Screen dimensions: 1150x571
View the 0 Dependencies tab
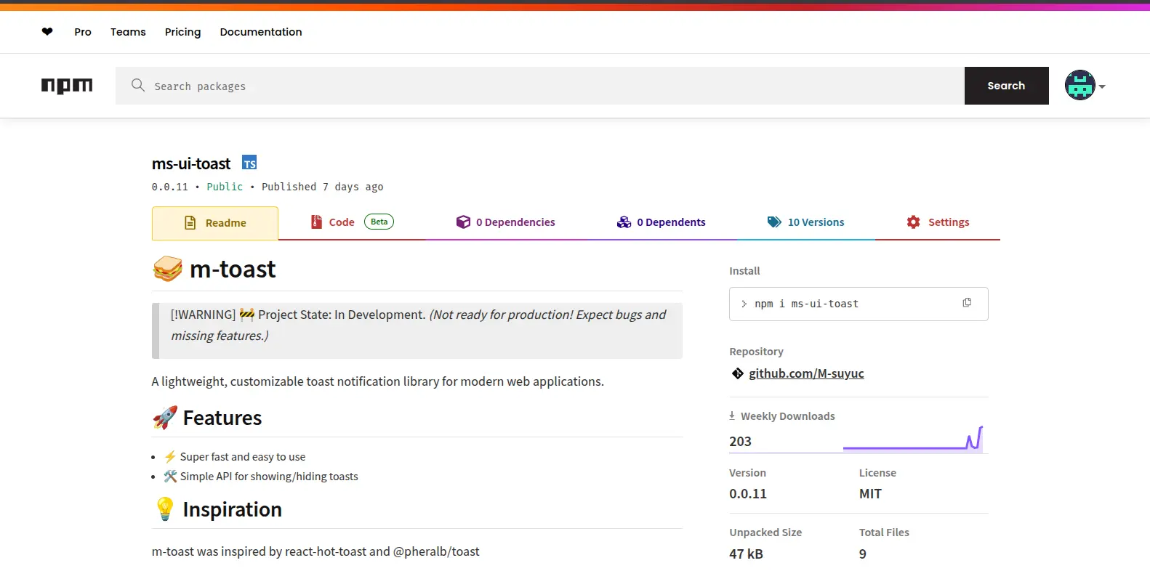pyautogui.click(x=505, y=222)
